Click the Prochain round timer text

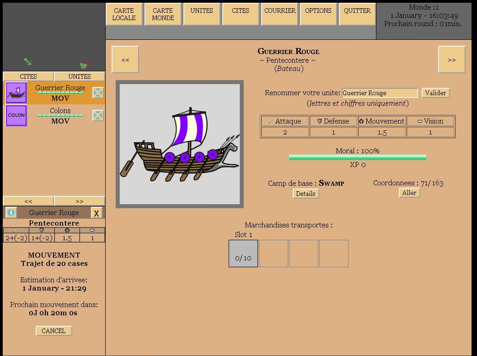pos(423,24)
